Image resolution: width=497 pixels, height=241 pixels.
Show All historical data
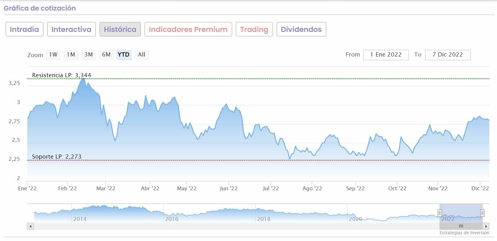141,55
